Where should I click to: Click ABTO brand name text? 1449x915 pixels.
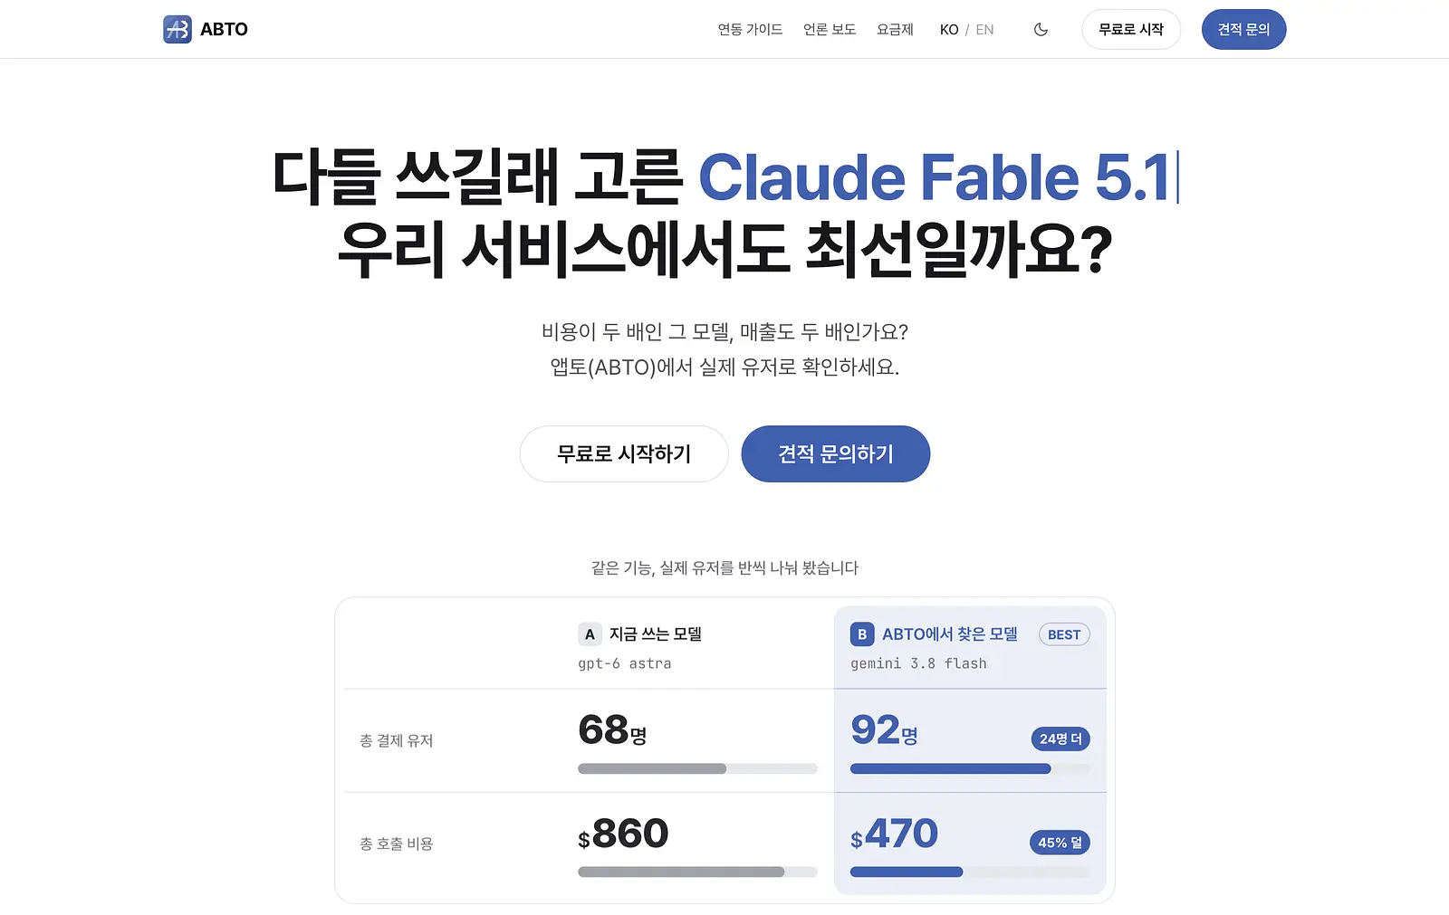tap(224, 29)
